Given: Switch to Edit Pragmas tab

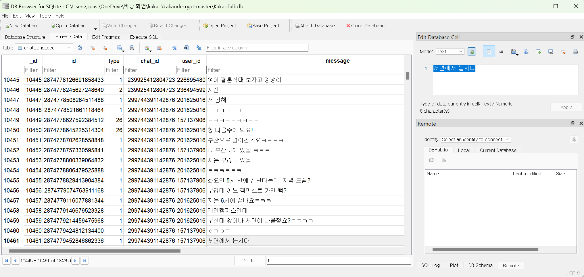Looking at the screenshot, I should pos(106,37).
